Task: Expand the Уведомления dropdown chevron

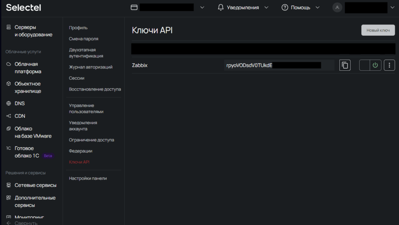Action: click(266, 8)
